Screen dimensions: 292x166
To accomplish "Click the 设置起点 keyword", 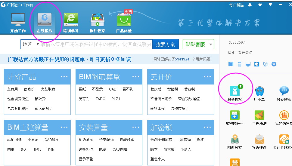I will (x=127, y=140).
